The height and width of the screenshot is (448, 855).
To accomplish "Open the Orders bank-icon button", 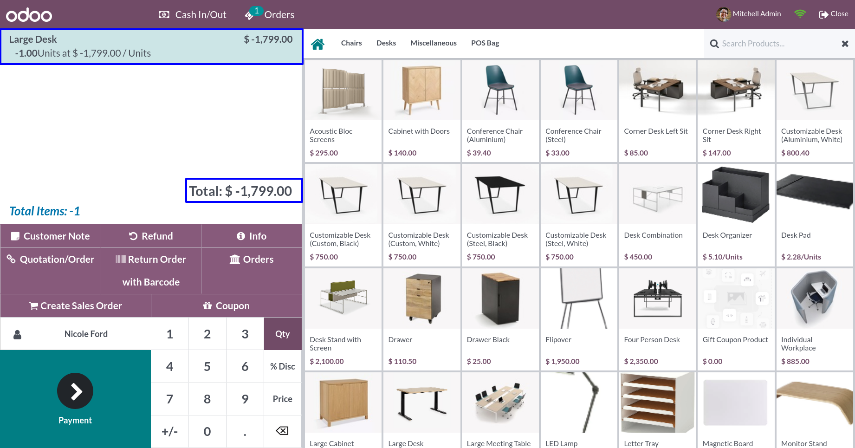I will [x=252, y=271].
